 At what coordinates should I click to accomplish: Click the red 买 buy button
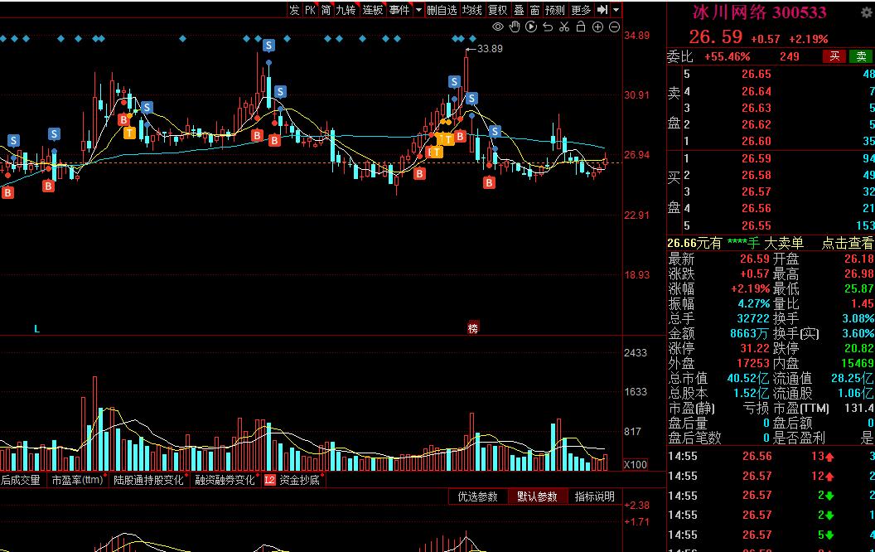point(834,56)
